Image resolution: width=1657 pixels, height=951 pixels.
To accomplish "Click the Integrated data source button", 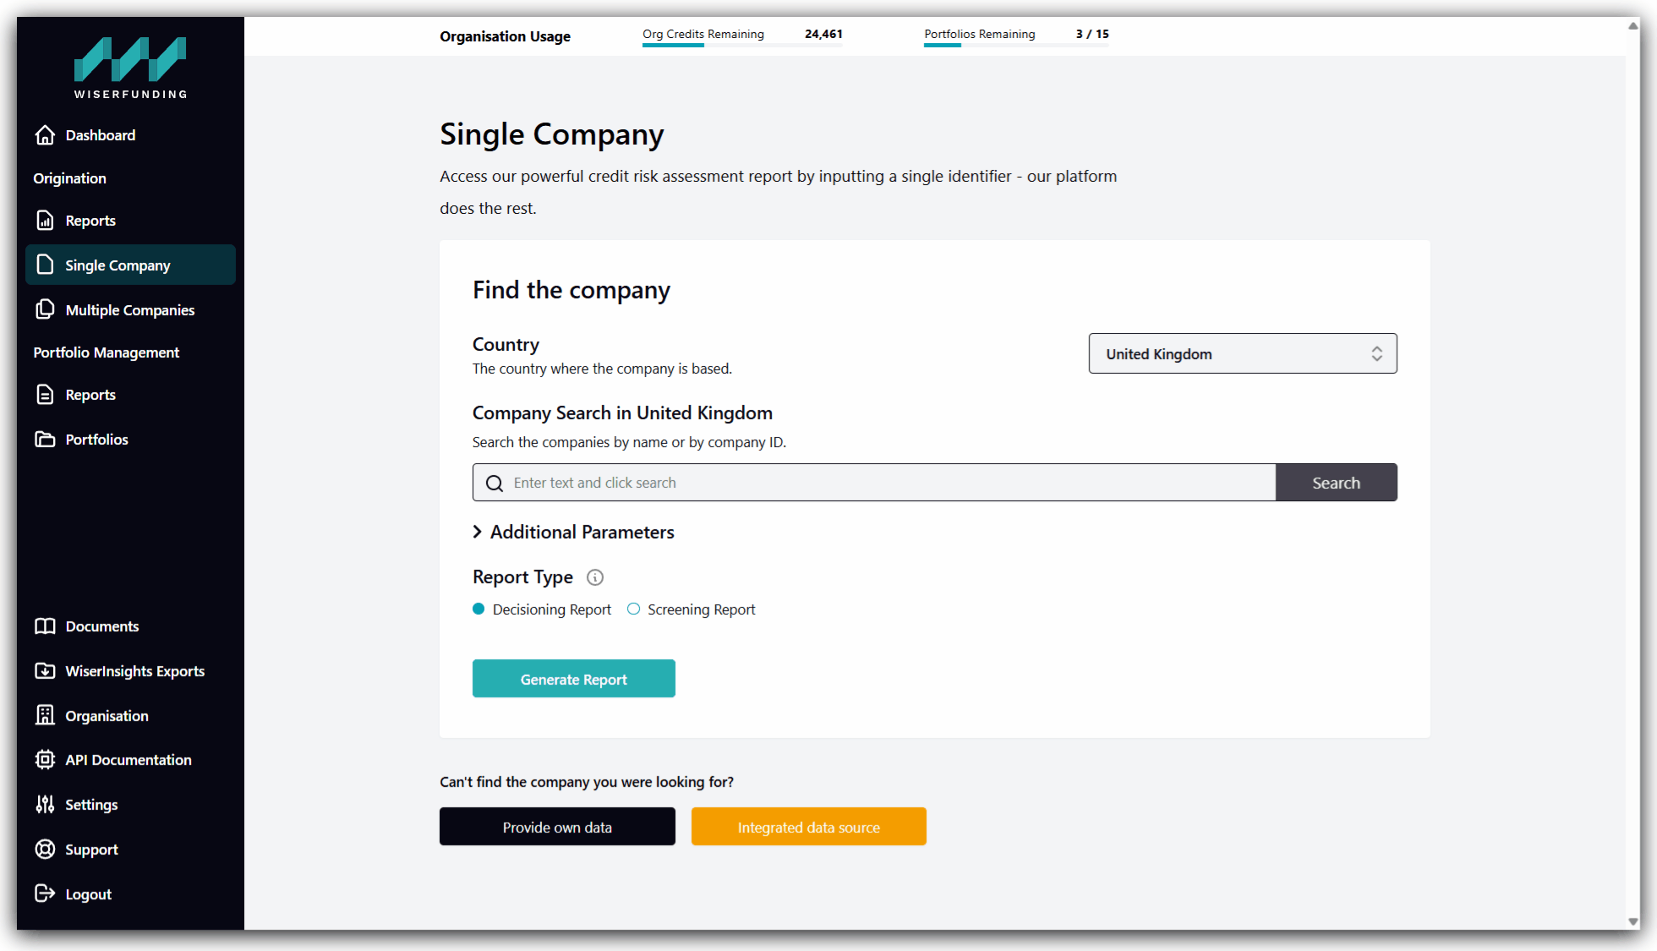I will click(809, 827).
